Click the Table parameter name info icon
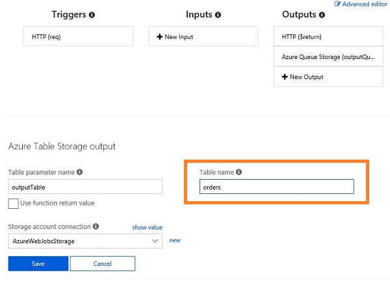 click(79, 173)
